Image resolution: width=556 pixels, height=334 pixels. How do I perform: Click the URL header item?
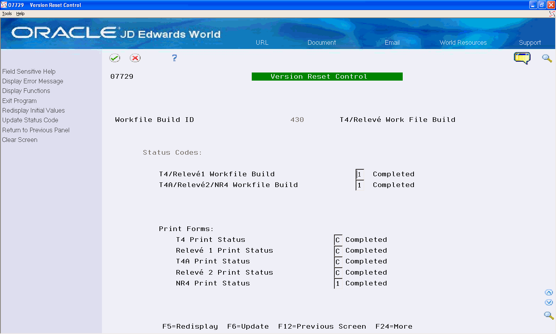click(x=262, y=42)
